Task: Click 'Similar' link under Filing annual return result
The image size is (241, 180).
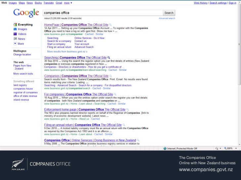Action: click(109, 134)
